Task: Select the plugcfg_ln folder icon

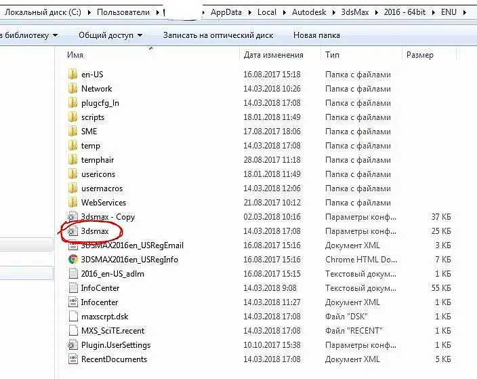Action: point(72,102)
